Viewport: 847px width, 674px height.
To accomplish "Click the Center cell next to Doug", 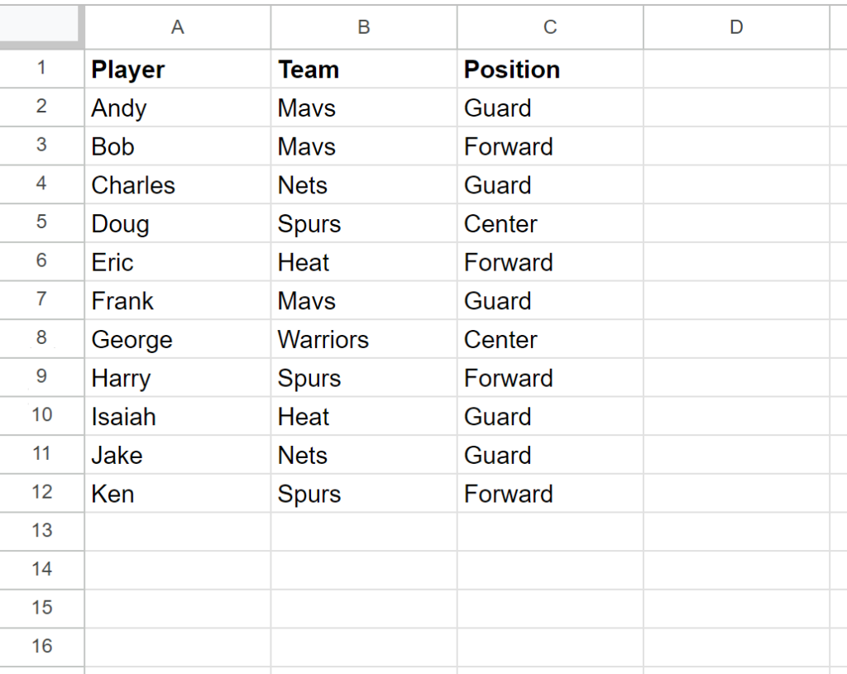I will pos(549,223).
